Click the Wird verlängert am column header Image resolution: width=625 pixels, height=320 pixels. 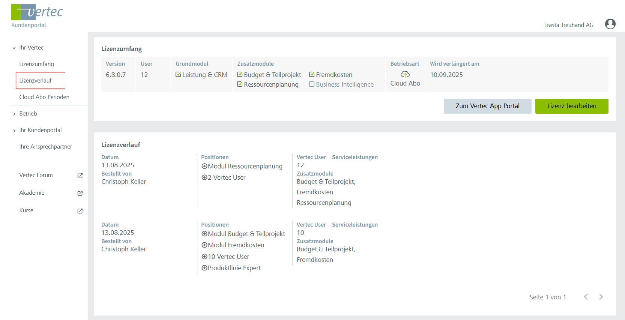[x=455, y=64]
